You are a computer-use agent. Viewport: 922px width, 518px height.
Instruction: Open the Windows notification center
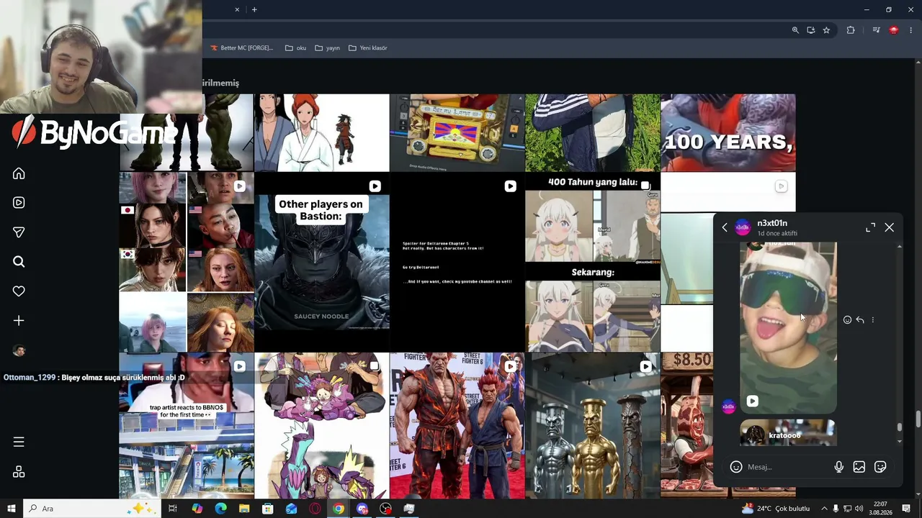click(907, 509)
